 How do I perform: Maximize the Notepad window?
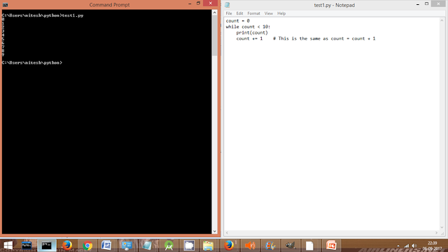(x=426, y=4)
